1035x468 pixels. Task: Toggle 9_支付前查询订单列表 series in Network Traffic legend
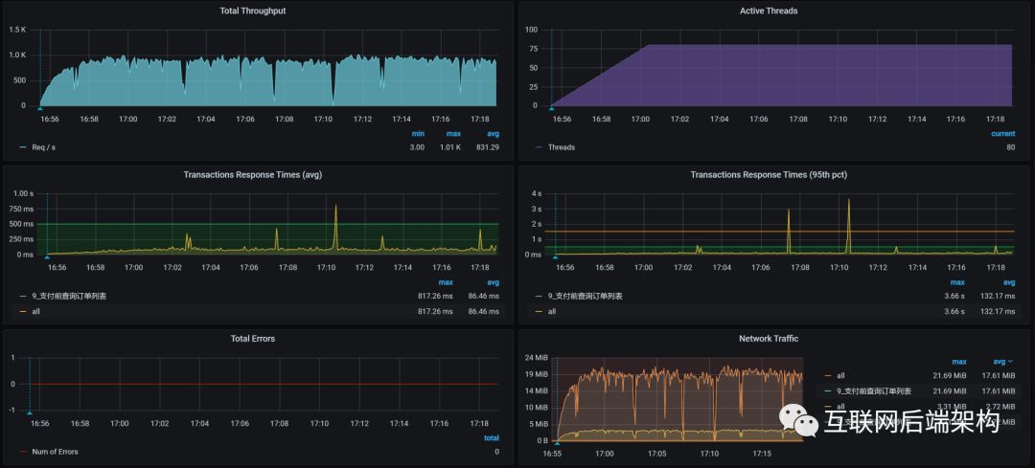pyautogui.click(x=874, y=390)
